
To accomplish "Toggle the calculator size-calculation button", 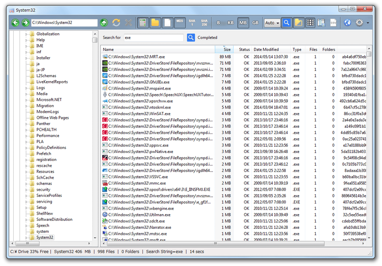I will click(x=143, y=23).
